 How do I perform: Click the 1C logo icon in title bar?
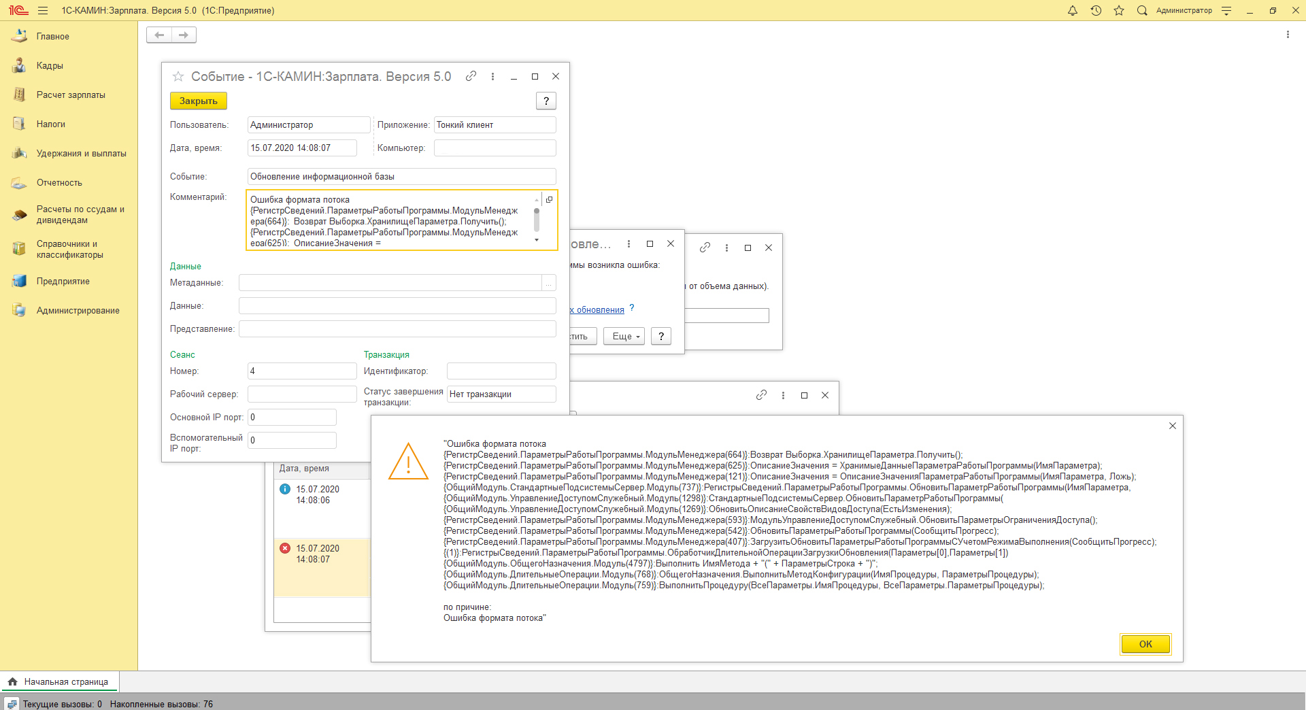[x=18, y=10]
